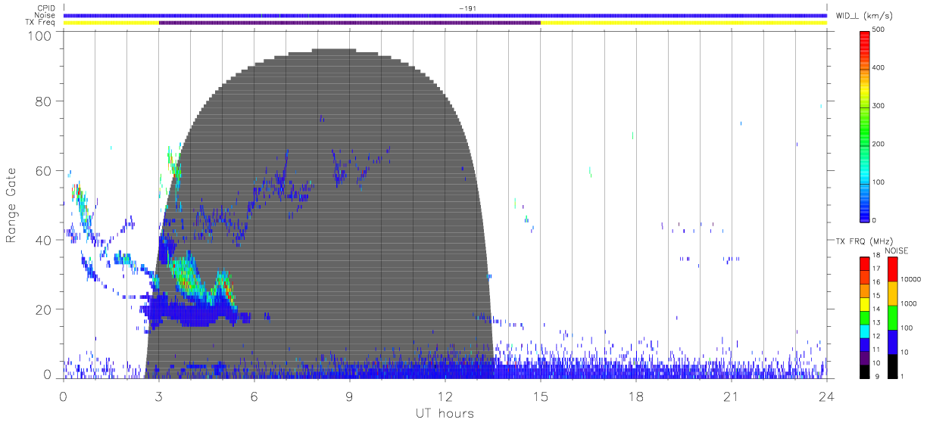This screenshot has height=429, width=930.
Task: Click the dense blue scatter band near range gate 19
Action: pyautogui.click(x=193, y=312)
